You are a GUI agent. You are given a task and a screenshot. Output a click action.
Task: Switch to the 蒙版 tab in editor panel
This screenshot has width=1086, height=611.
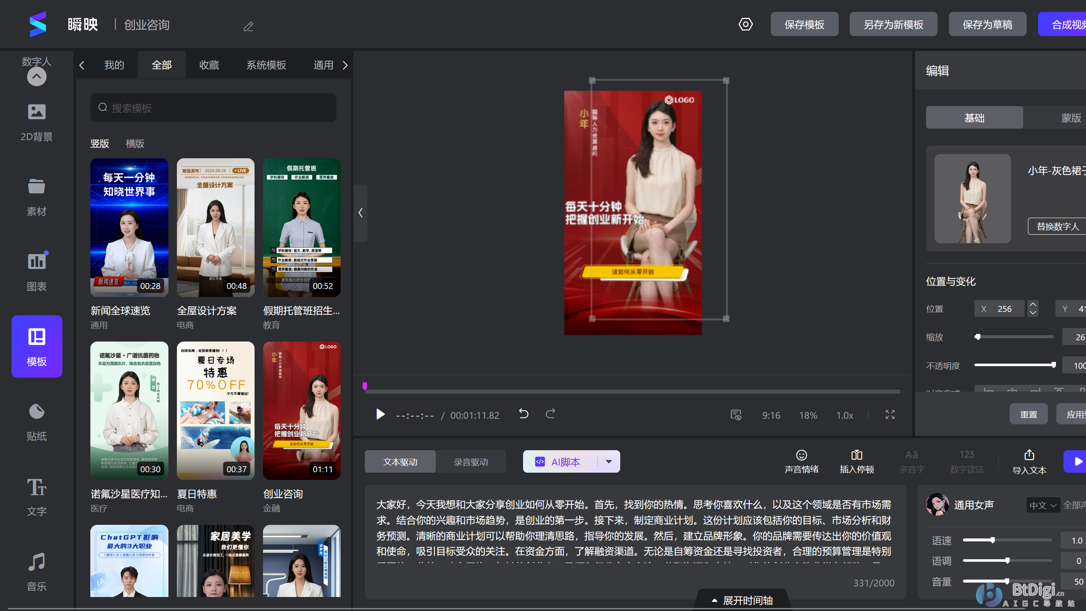click(1071, 118)
